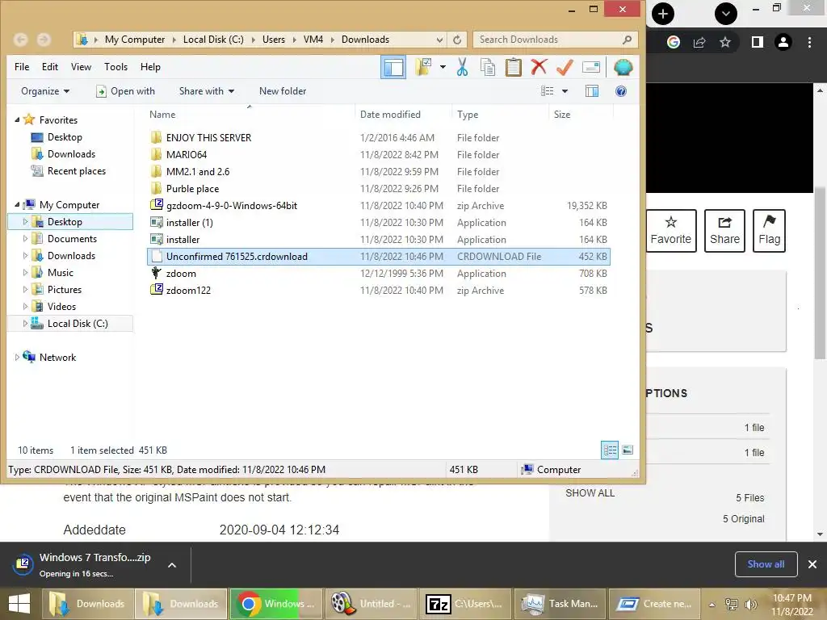Click the red X Delete toolbar icon
827x620 pixels.
tap(539, 67)
